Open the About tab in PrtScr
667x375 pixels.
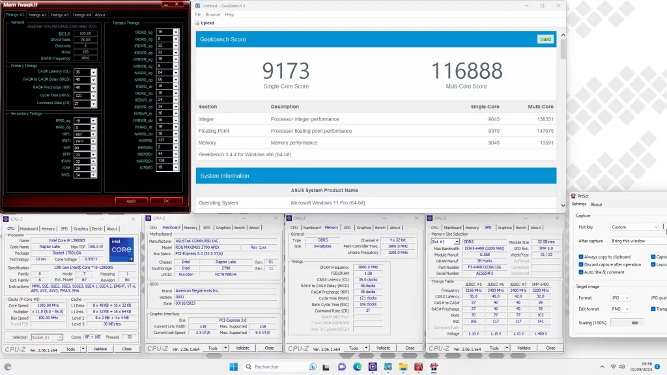coord(596,204)
